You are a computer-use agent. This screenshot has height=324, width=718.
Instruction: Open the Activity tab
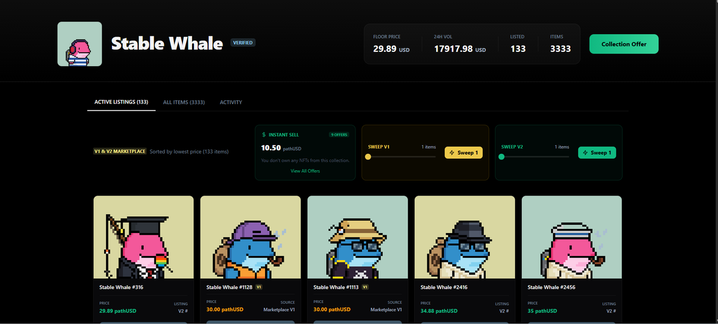point(231,102)
